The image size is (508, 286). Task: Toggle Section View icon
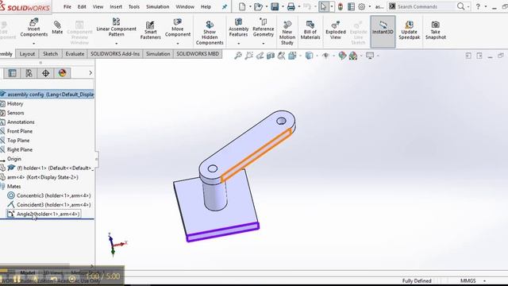click(271, 56)
